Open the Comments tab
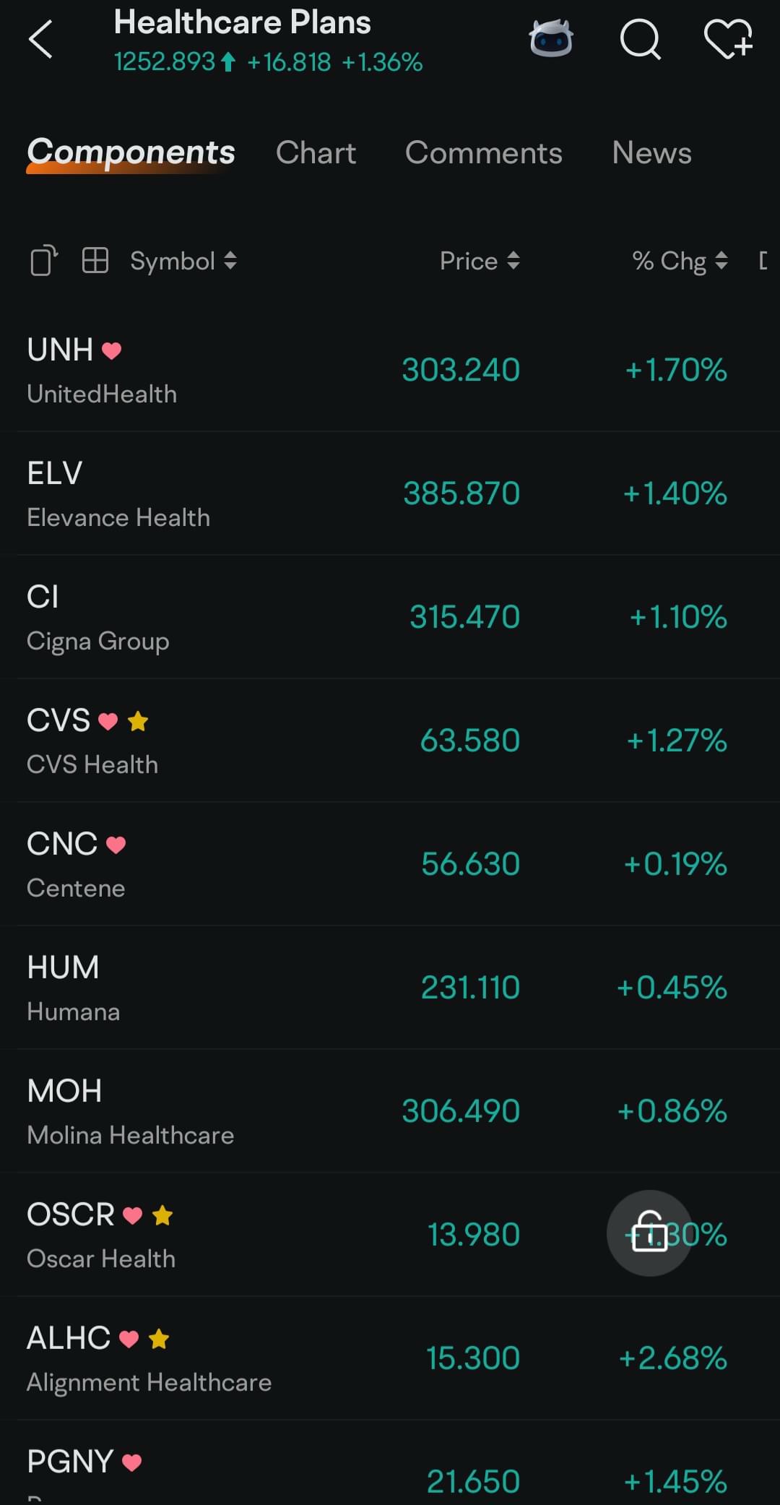The height and width of the screenshot is (1505, 780). 483,152
